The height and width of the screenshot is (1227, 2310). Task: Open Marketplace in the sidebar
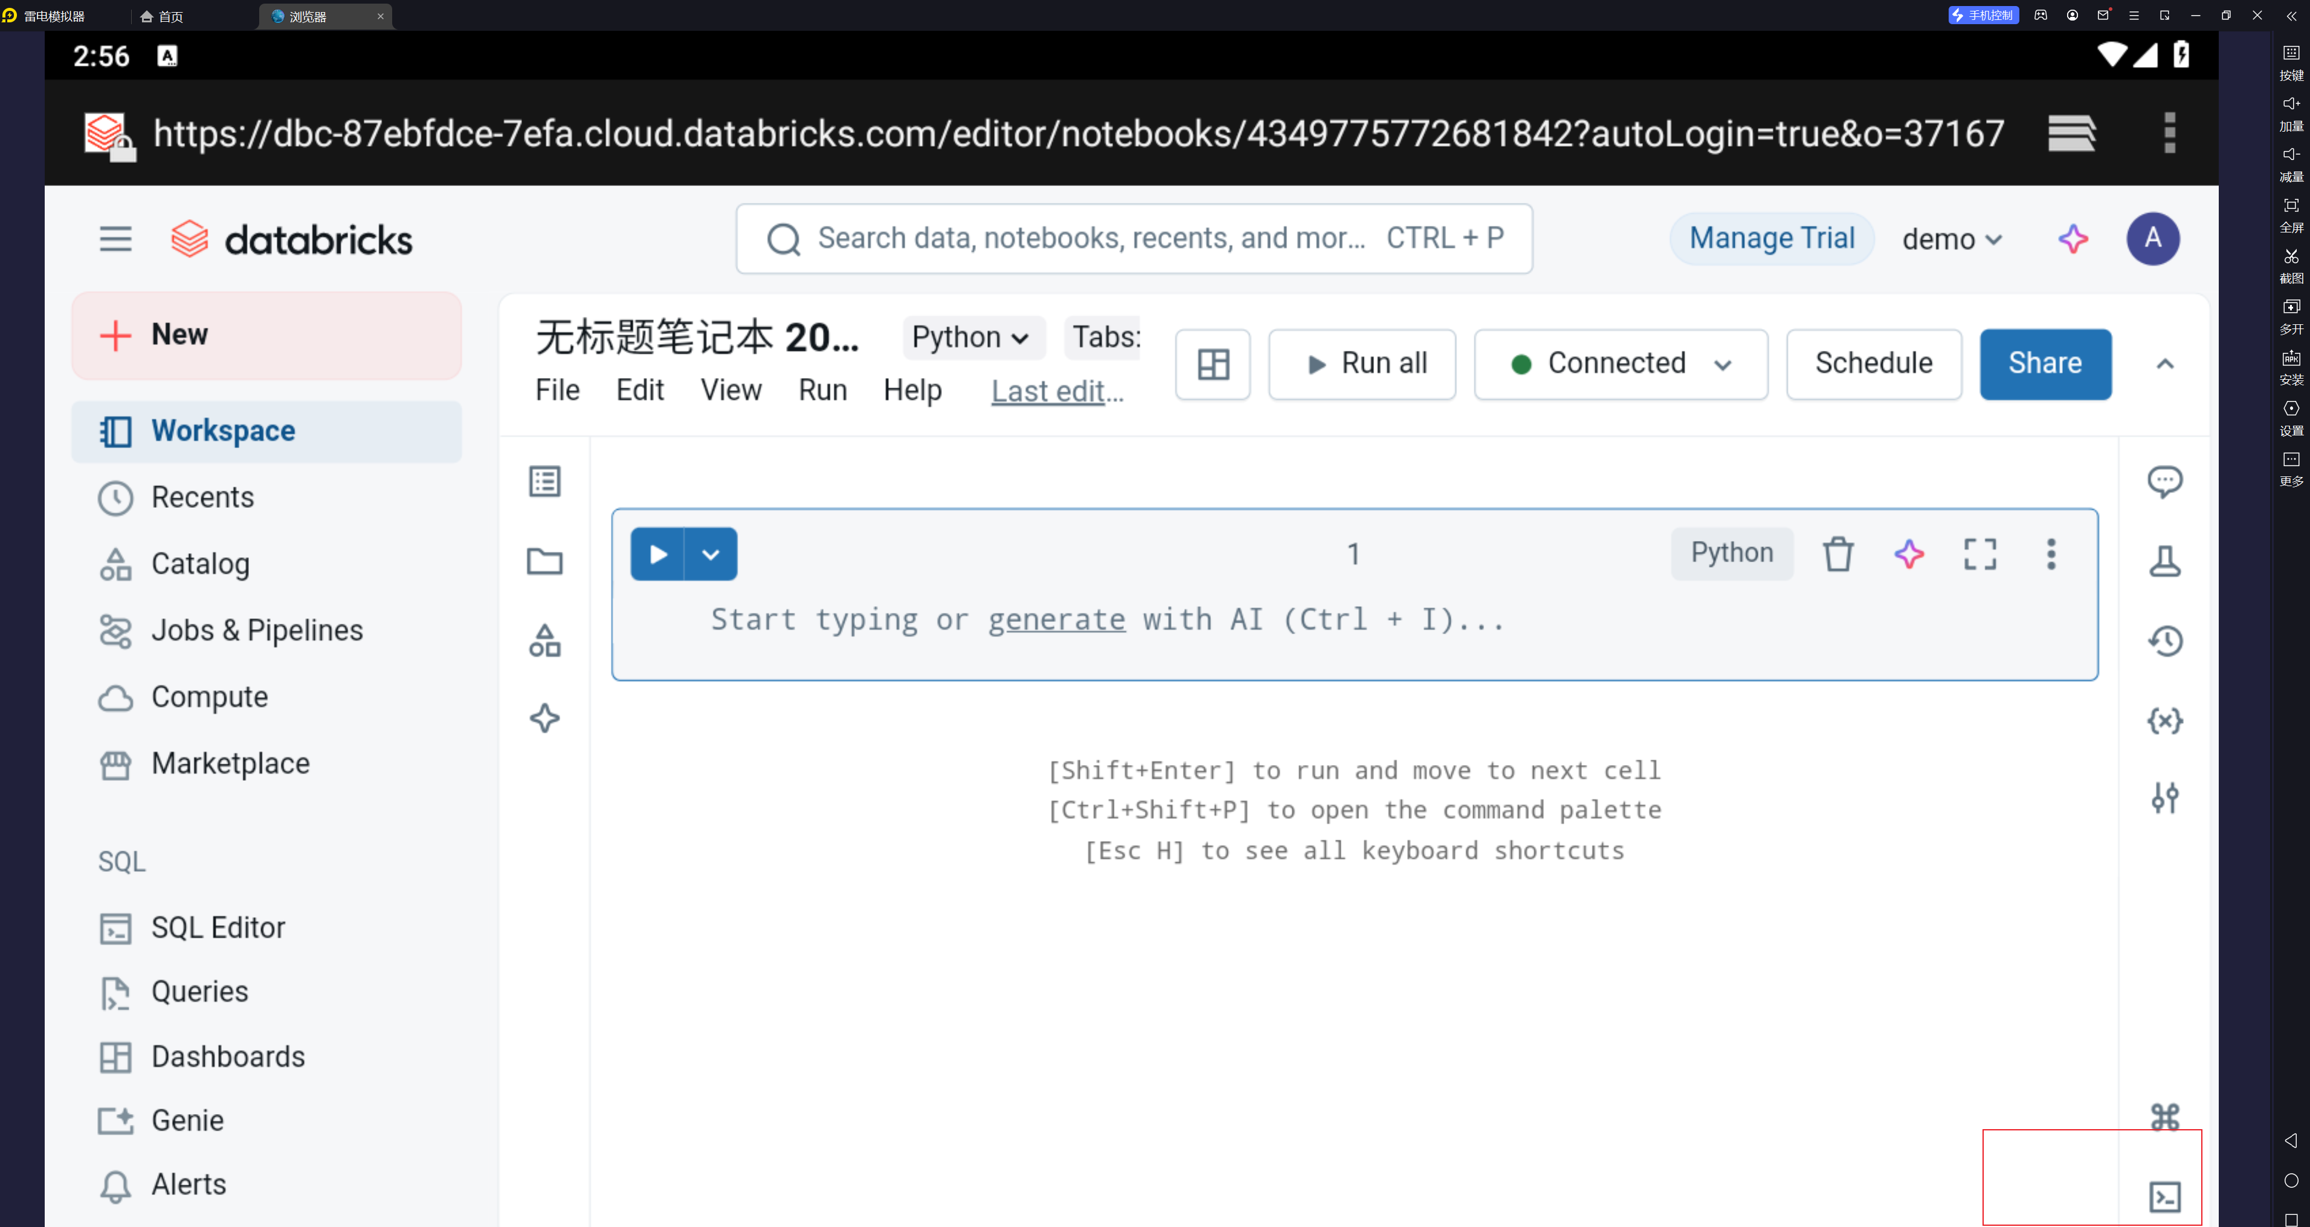click(266, 764)
